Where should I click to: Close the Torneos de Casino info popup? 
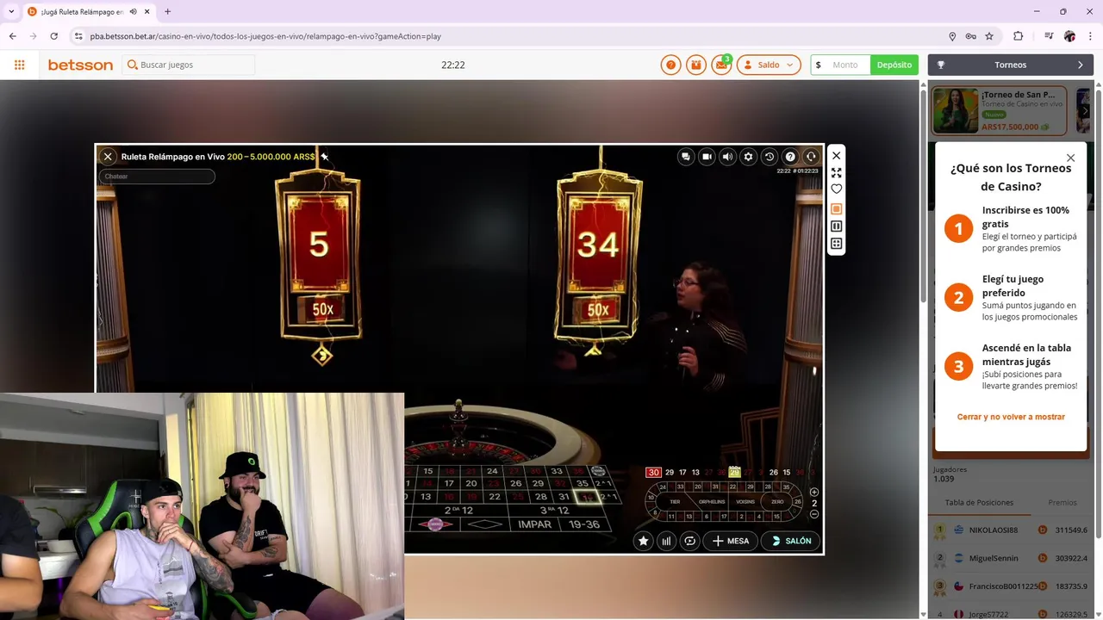click(1070, 158)
